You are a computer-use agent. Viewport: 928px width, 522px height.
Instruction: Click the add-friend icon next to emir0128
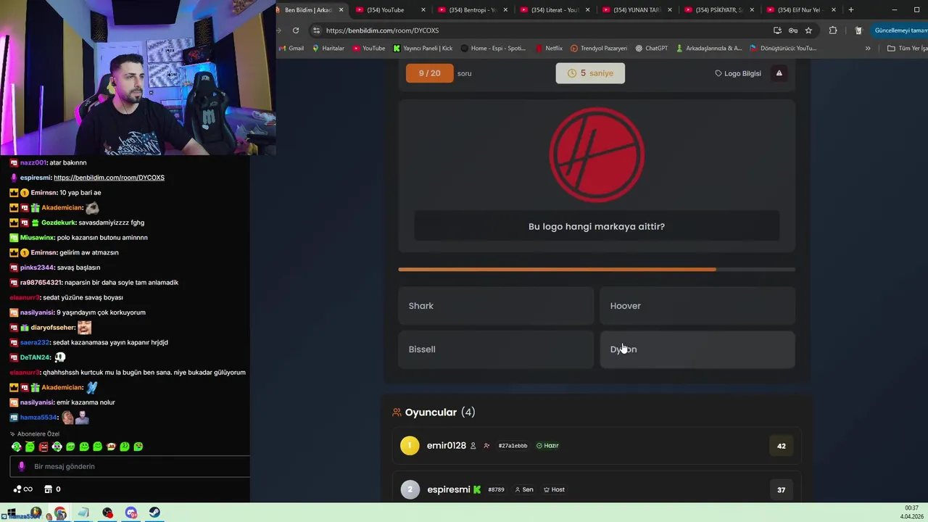(x=486, y=446)
